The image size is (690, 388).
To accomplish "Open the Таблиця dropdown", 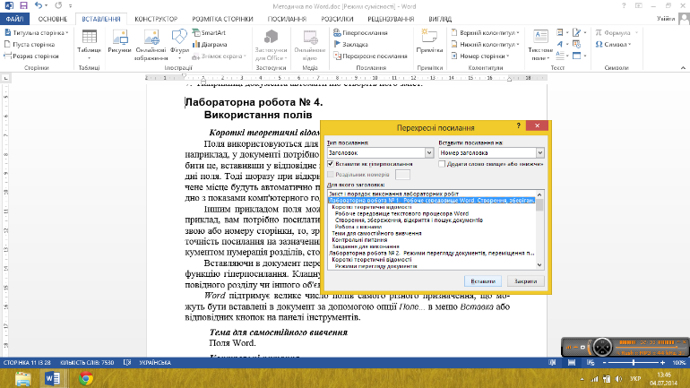I will tap(90, 45).
